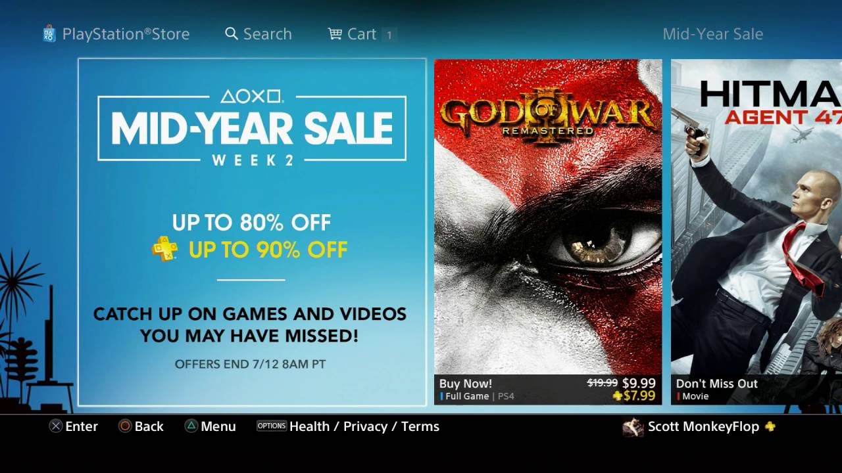Viewport: 842px width, 473px height.
Task: Open the Cart shopping cart icon
Action: click(335, 34)
